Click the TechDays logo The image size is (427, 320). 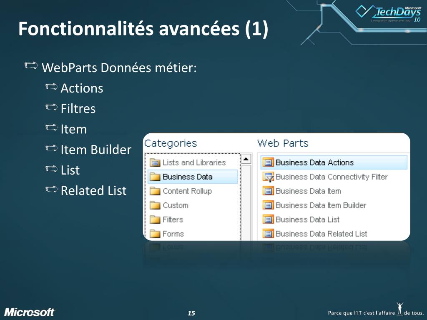click(389, 14)
